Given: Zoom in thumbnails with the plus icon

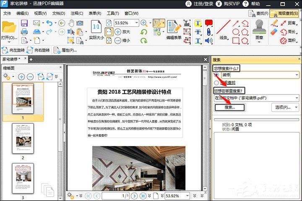Looking at the screenshot, I should coord(21,77).
